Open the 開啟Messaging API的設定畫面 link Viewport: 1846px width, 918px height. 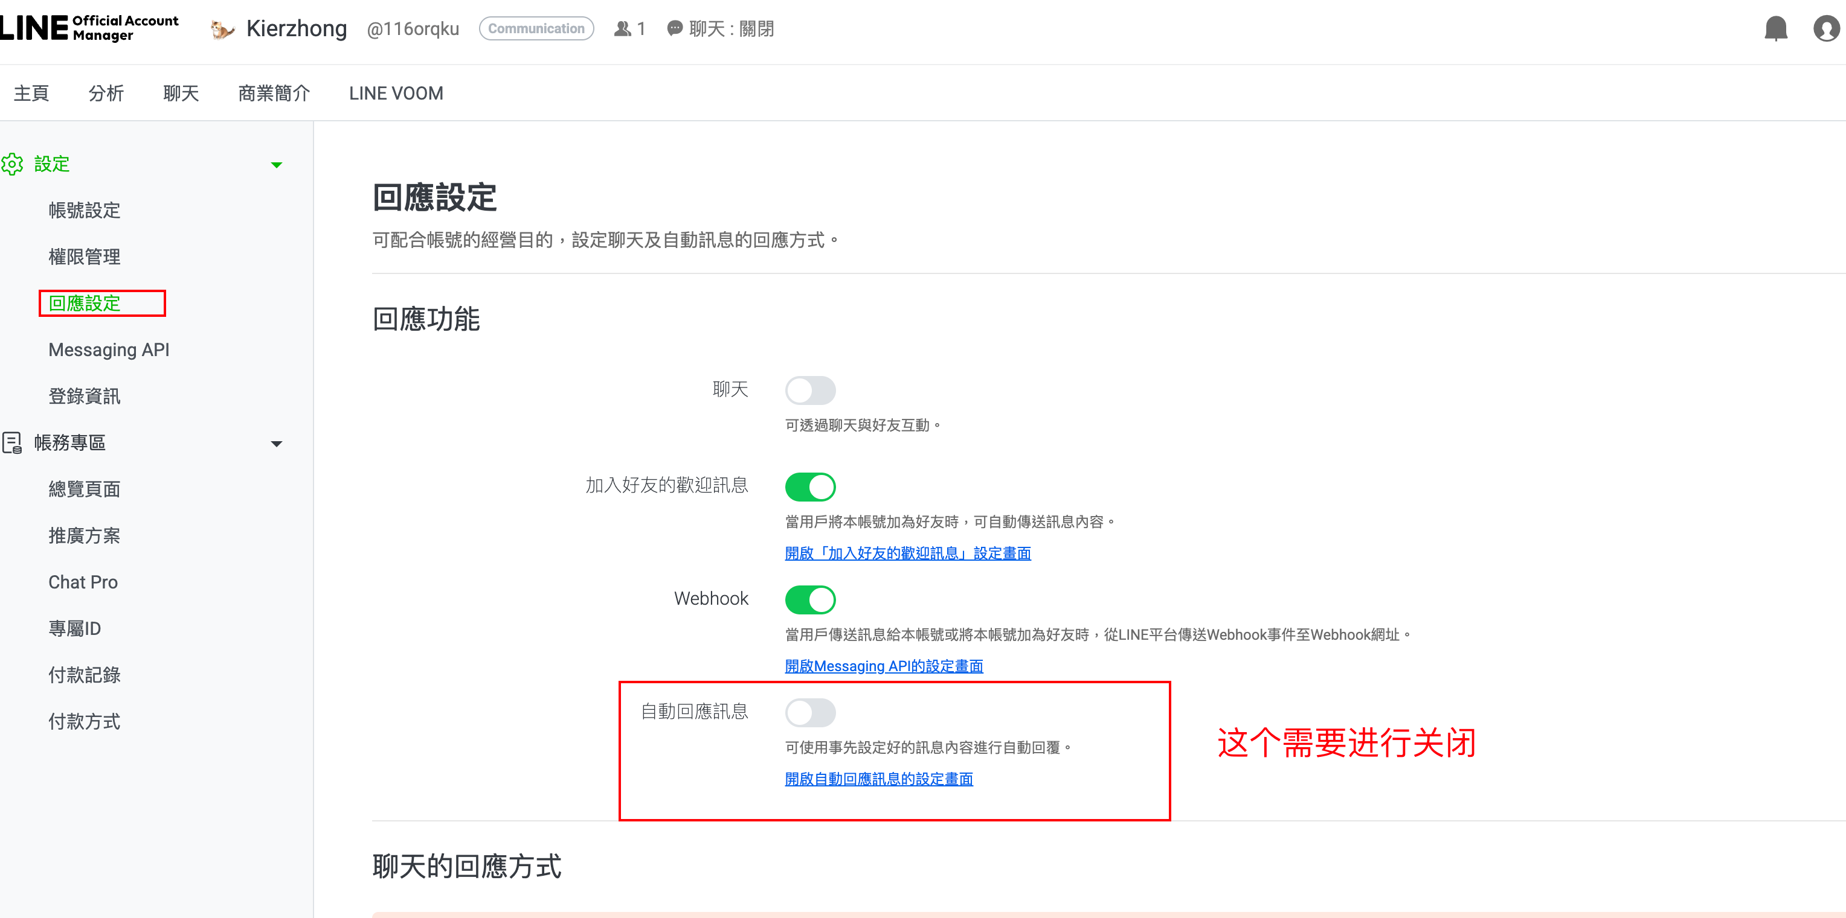coord(883,666)
